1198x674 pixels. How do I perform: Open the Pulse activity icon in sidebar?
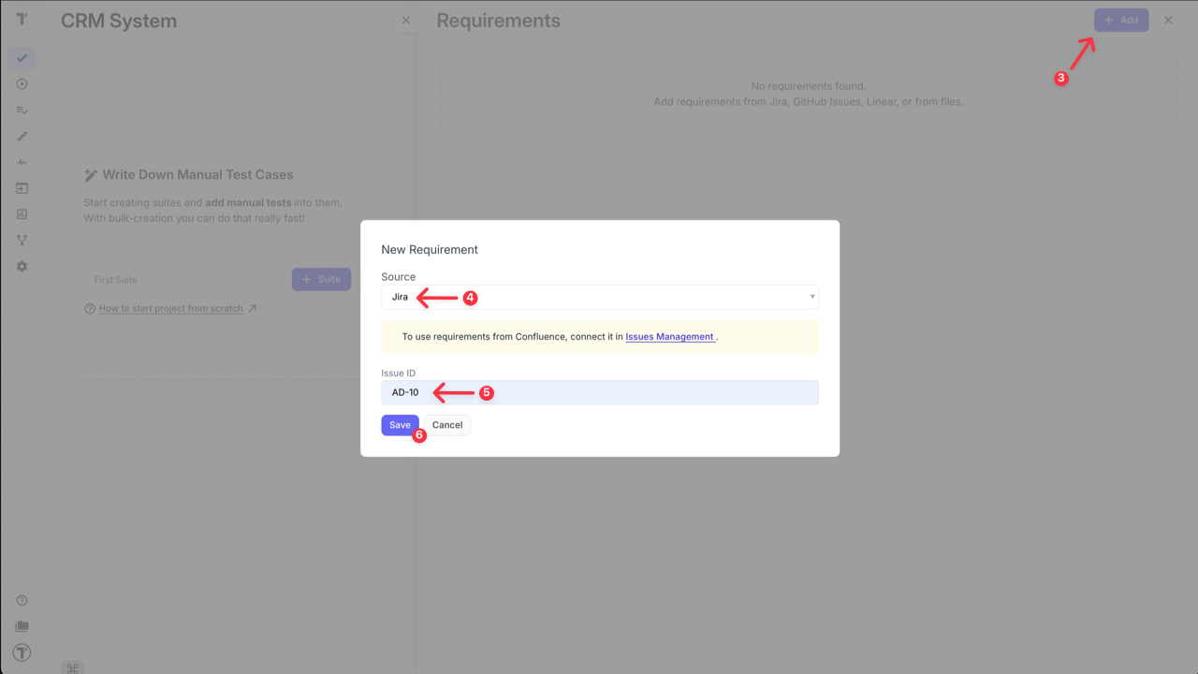(22, 162)
